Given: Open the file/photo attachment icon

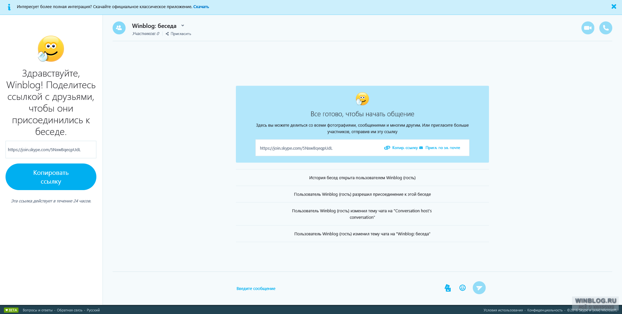Looking at the screenshot, I should click(448, 288).
